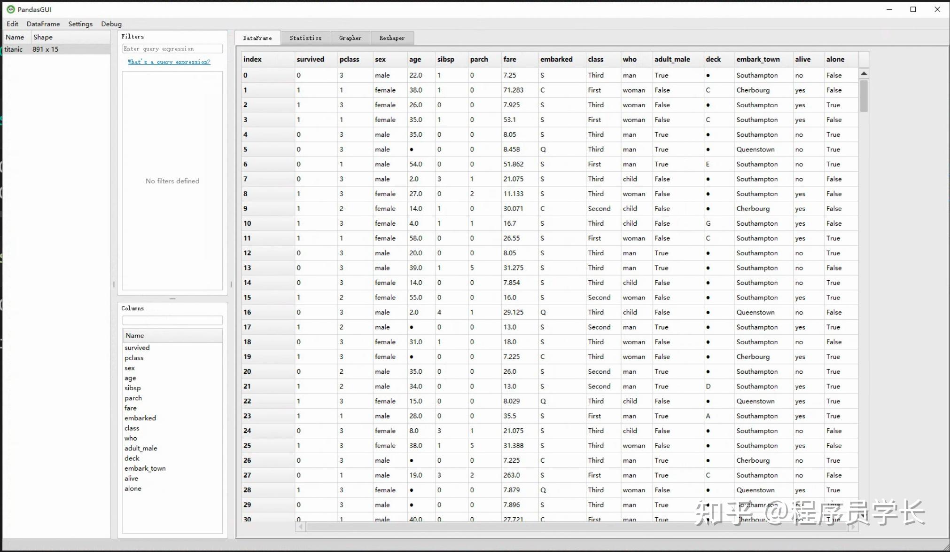
Task: Open the Edit menu
Action: point(13,24)
